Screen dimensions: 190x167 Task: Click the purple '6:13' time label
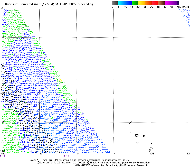3,156
